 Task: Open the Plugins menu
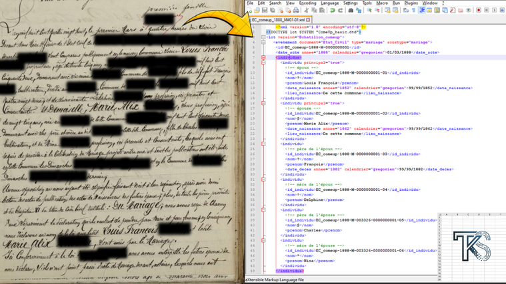point(411,3)
